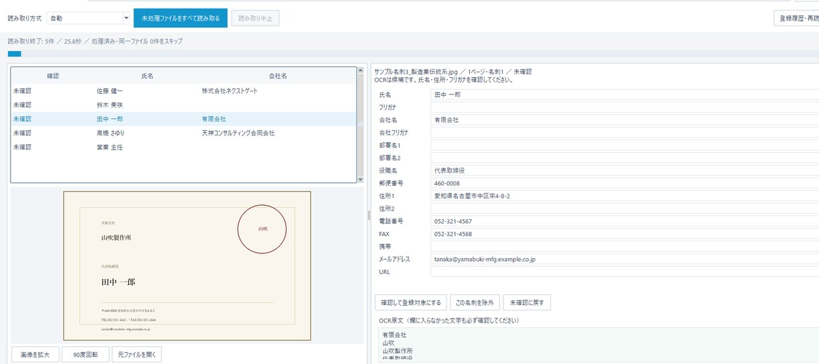Click 元ファイルを開く button
Viewport: 819px width, 364px height.
pos(137,354)
